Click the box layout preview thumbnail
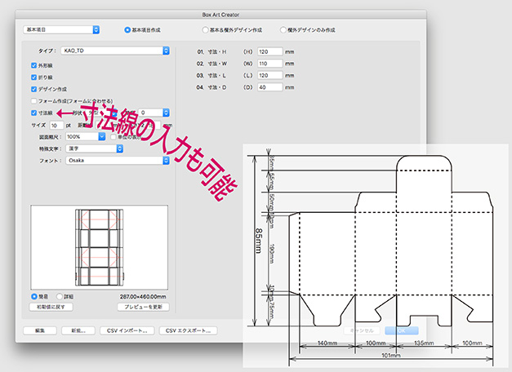The width and height of the screenshot is (512, 372). point(99,248)
